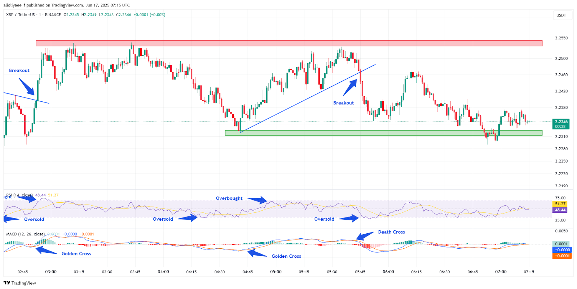The height and width of the screenshot is (289, 577).
Task: Click the 2.2380 price scale label
Action: [561, 107]
